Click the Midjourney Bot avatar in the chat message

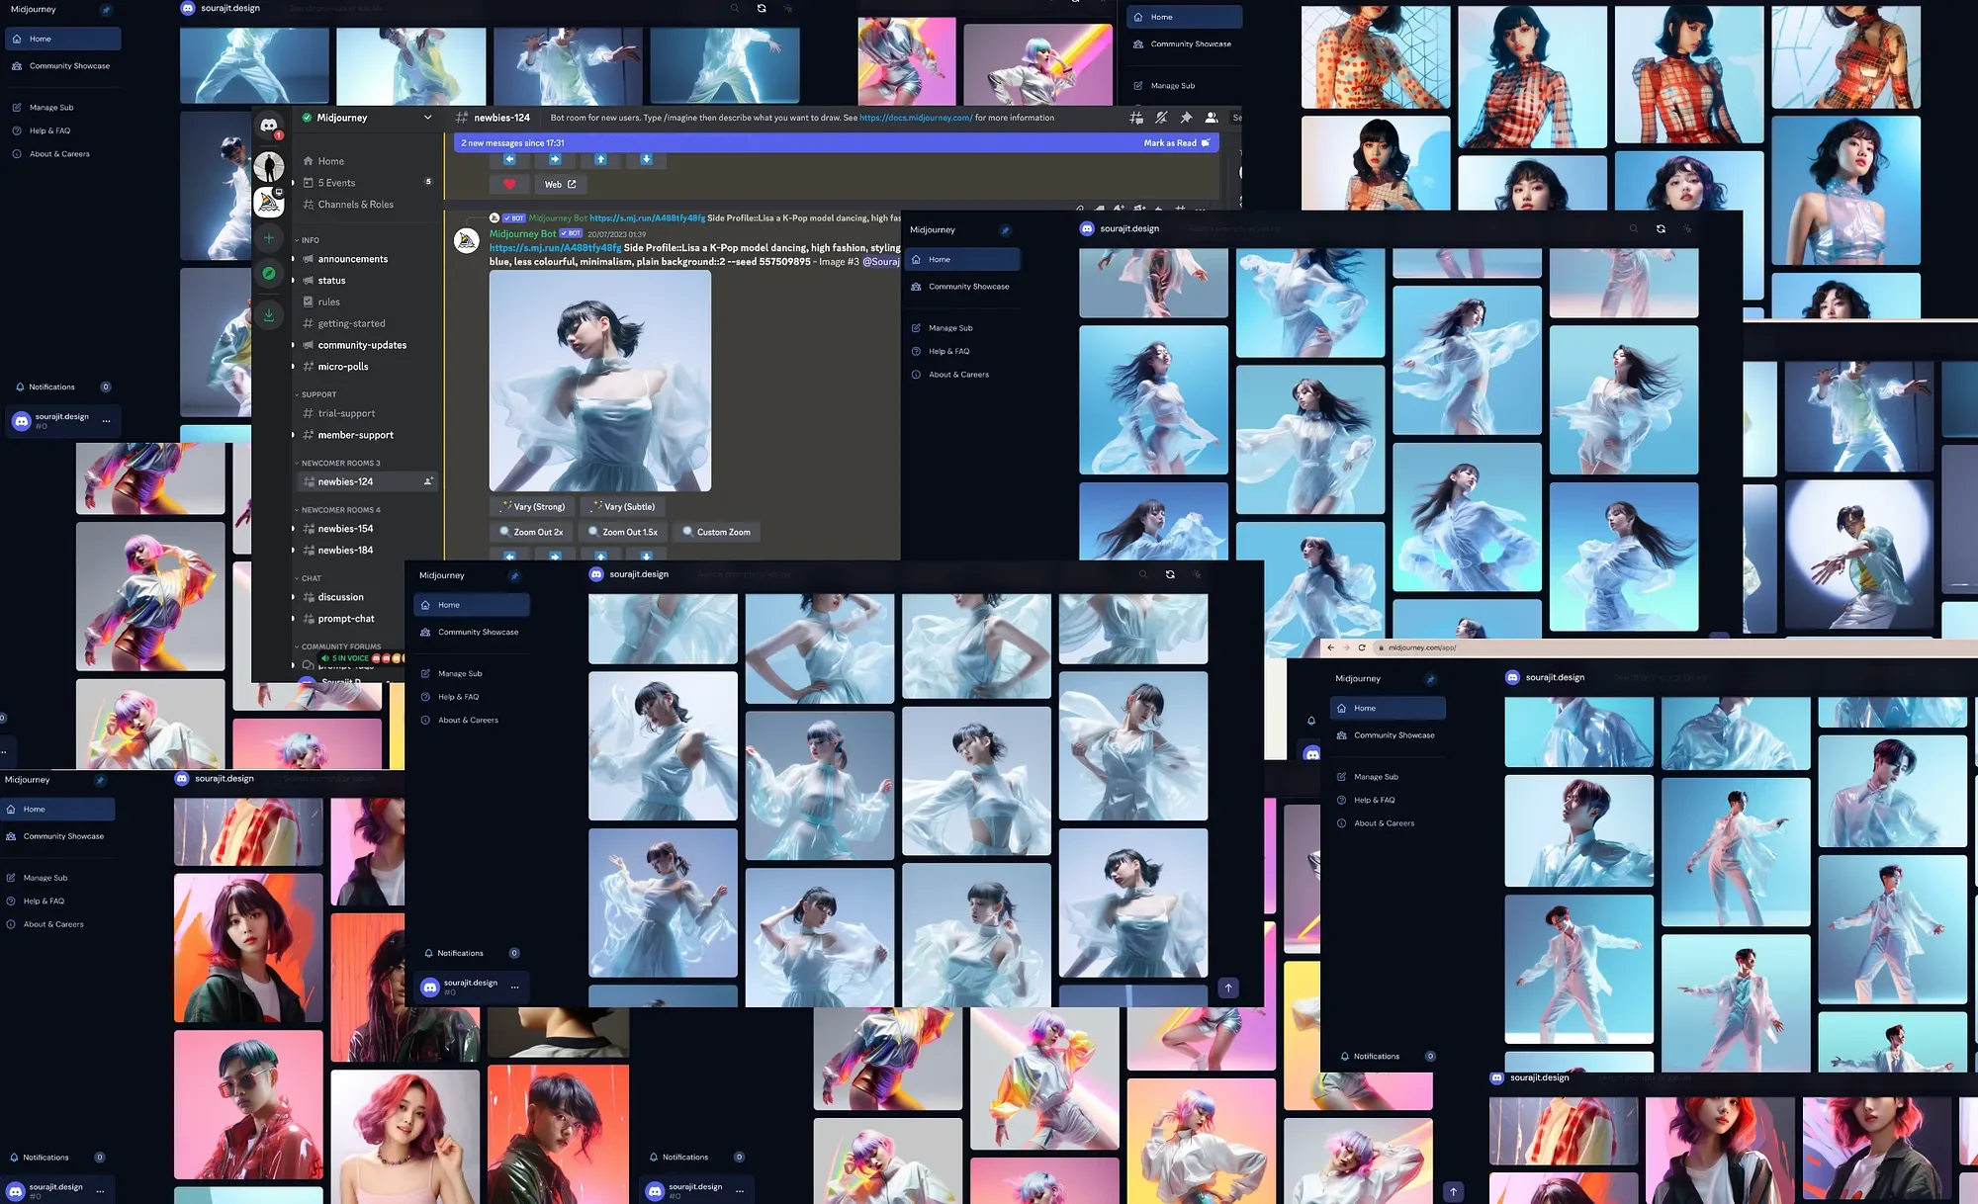(x=467, y=240)
